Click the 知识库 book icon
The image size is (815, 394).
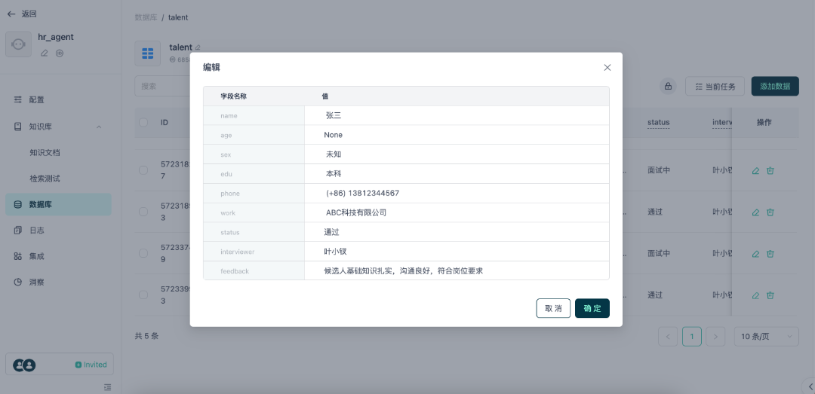tap(17, 127)
